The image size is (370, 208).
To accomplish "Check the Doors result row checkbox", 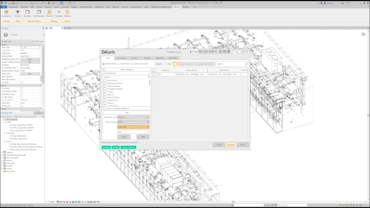I will (154, 74).
